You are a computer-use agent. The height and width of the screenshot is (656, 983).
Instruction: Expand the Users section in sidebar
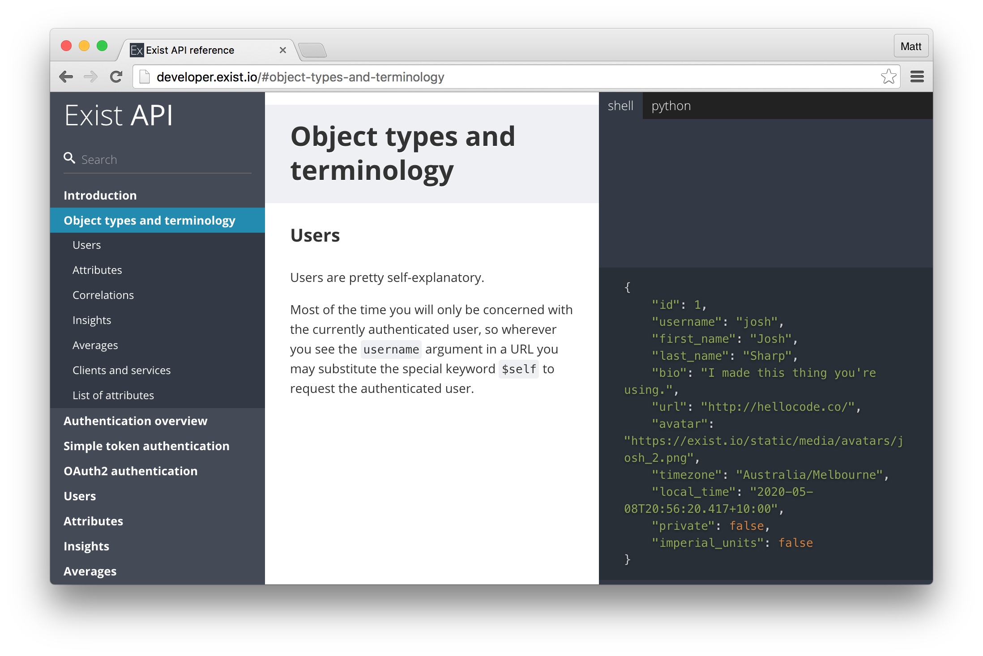pos(81,496)
